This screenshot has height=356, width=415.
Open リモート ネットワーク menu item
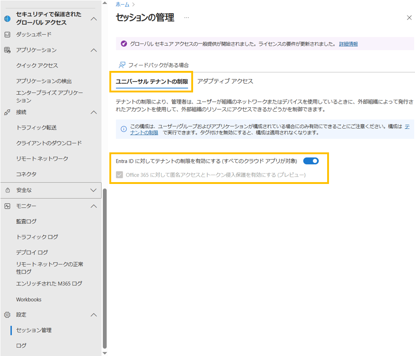click(42, 158)
